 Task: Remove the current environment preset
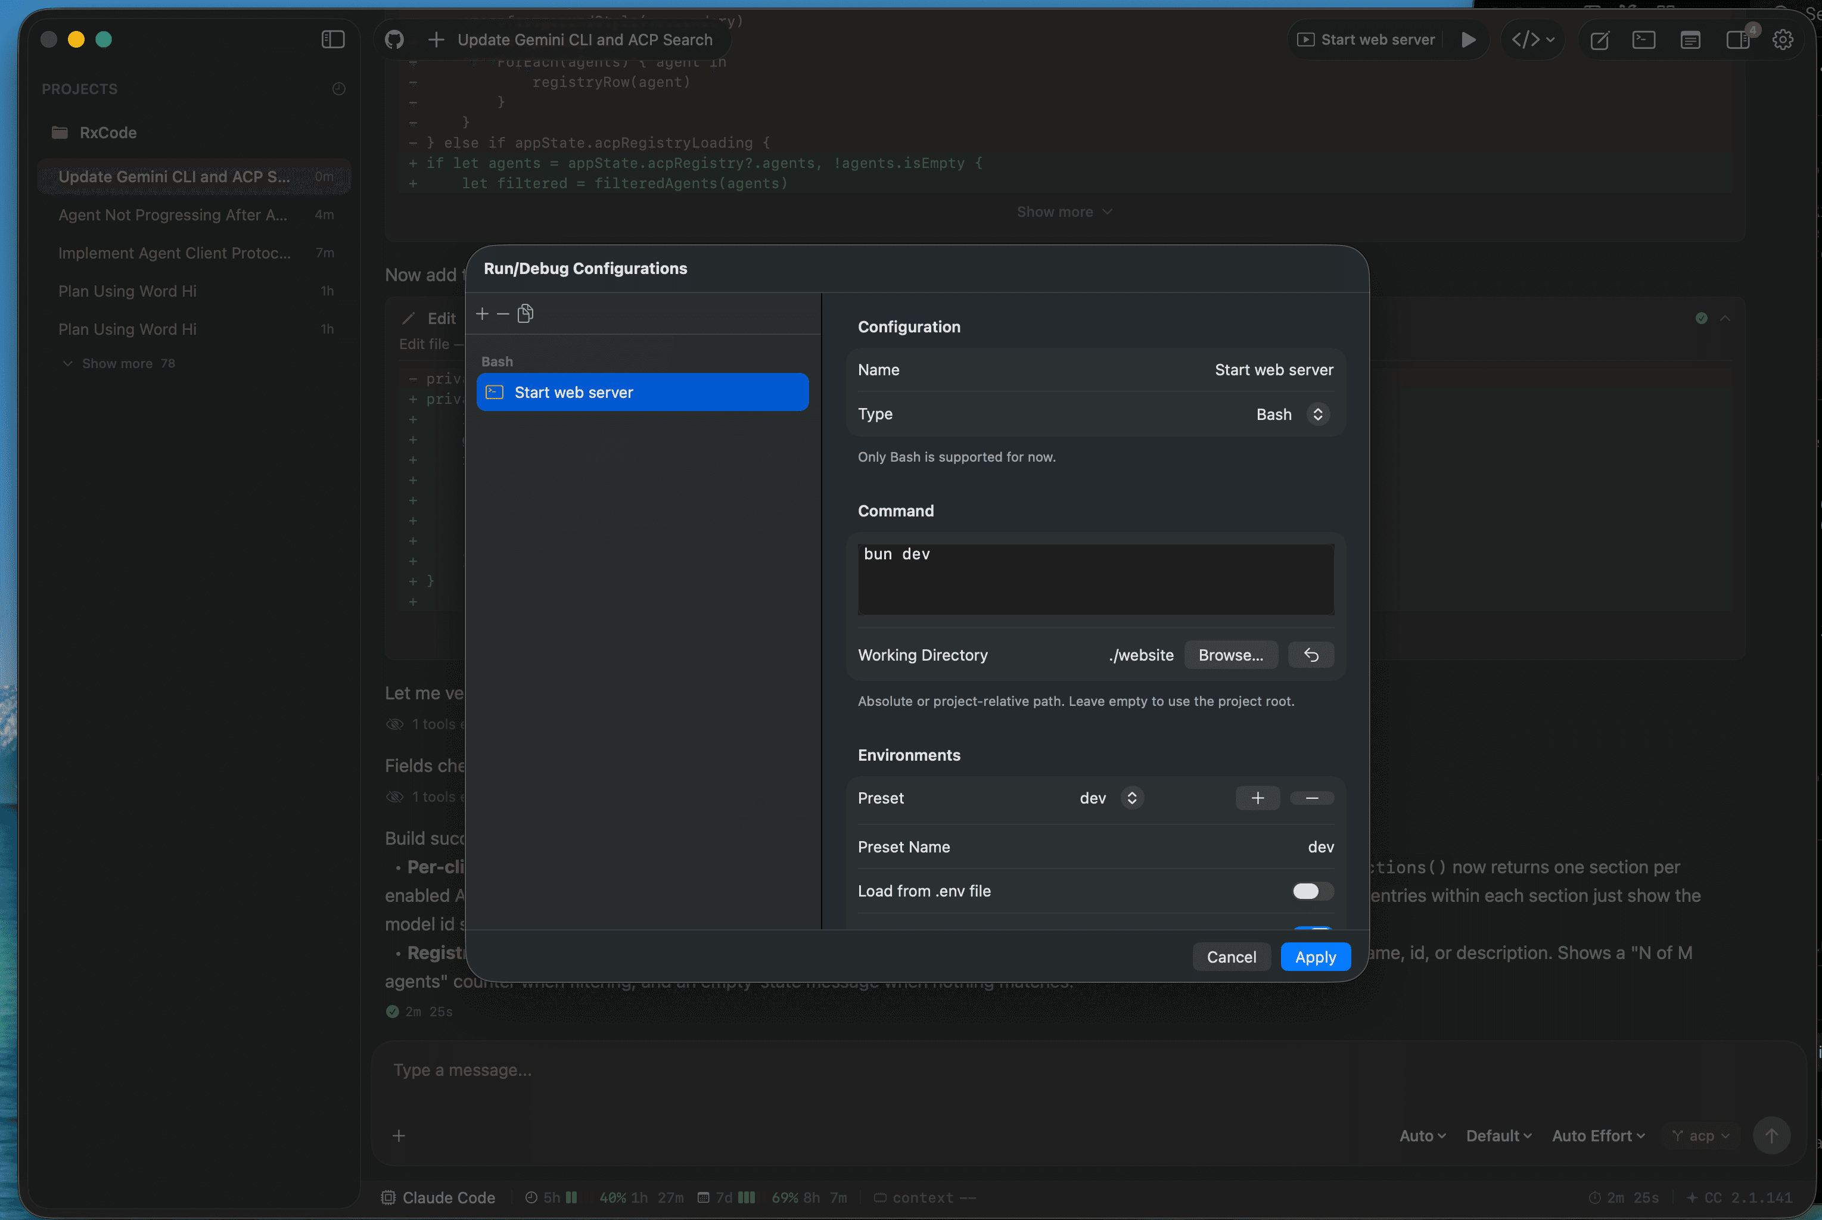1311,798
